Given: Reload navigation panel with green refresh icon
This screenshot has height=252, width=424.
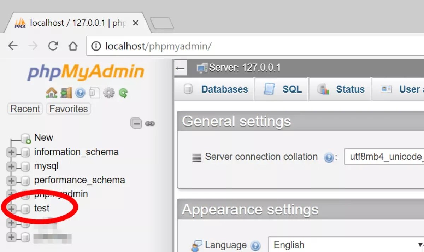Looking at the screenshot, I should (x=123, y=93).
